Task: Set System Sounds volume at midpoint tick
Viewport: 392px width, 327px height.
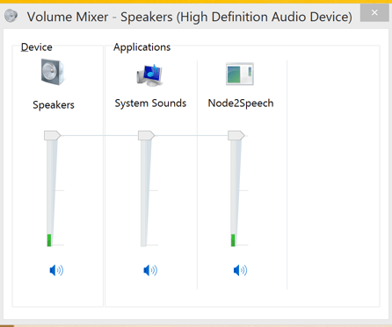Action: 145,190
